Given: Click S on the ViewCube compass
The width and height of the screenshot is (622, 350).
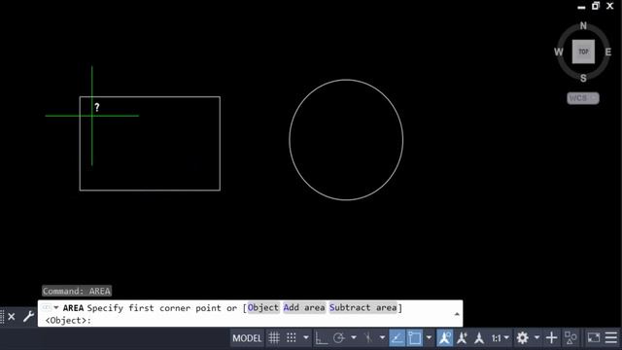Looking at the screenshot, I should pyautogui.click(x=583, y=78).
